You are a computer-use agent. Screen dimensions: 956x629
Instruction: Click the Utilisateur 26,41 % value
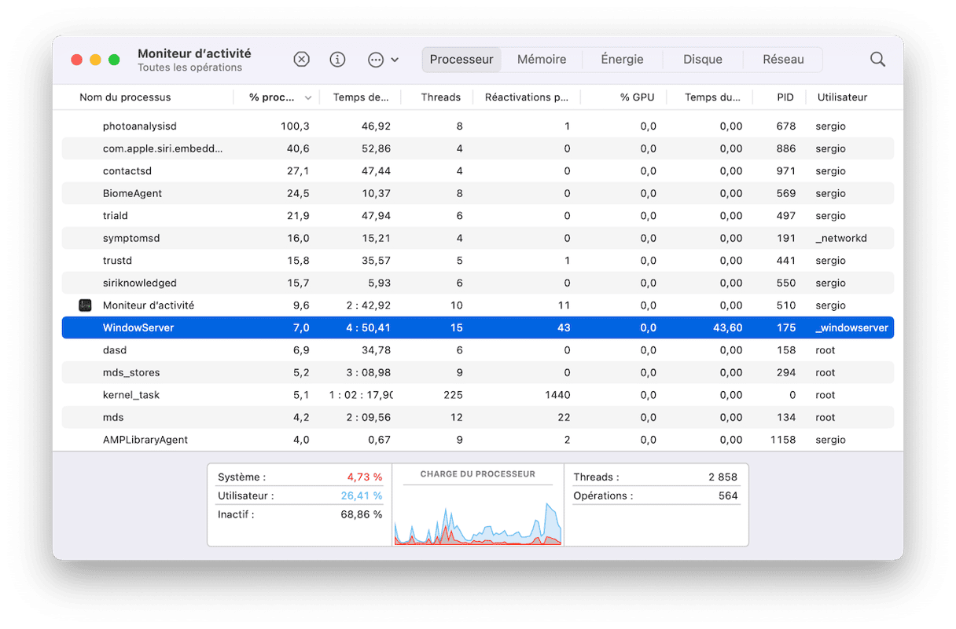362,496
